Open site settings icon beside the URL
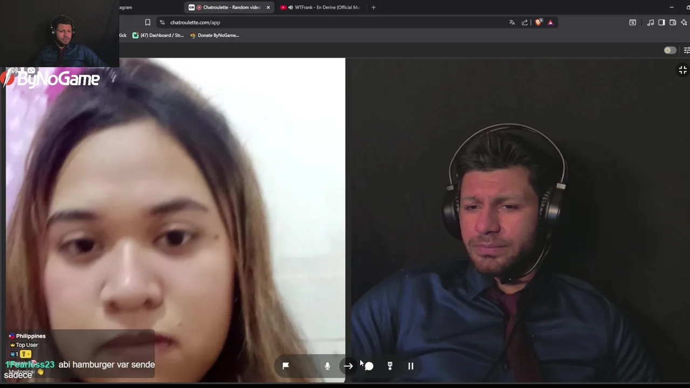690x388 pixels. pyautogui.click(x=162, y=23)
